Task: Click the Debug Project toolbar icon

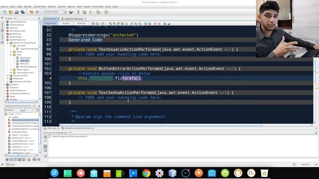Action: point(98,12)
